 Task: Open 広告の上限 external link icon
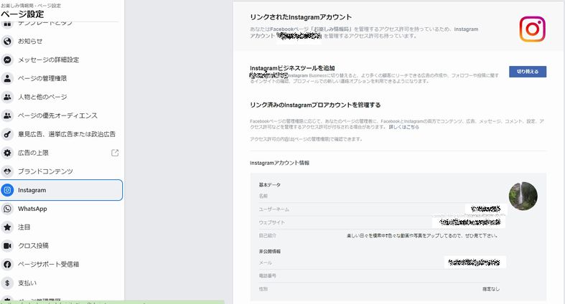pyautogui.click(x=115, y=153)
